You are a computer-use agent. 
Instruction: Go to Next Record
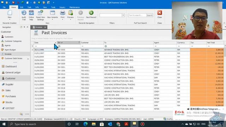[91, 14]
